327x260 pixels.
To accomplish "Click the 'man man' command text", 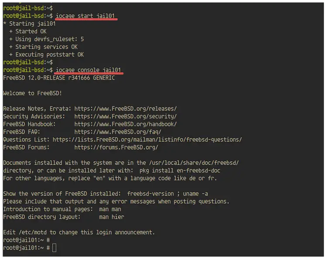I will (x=110, y=209).
